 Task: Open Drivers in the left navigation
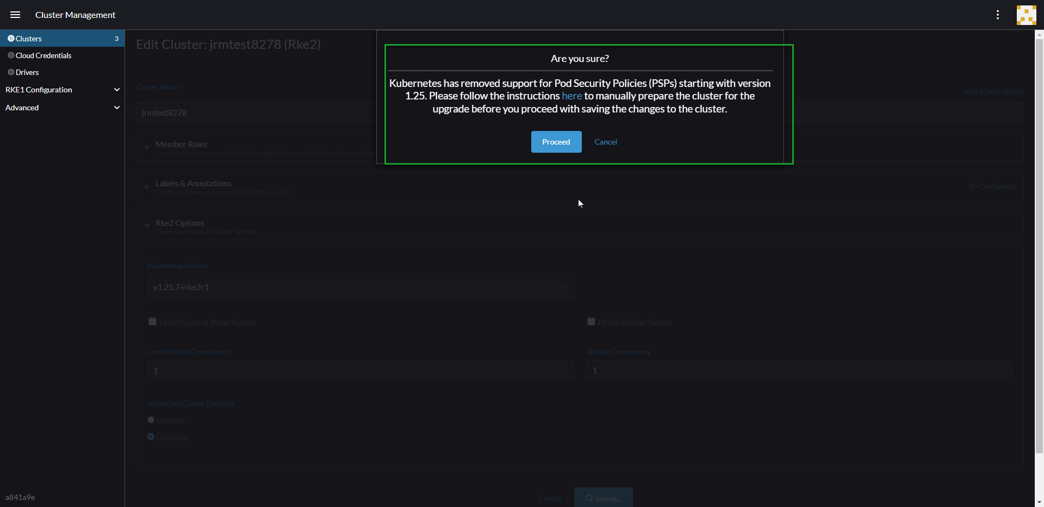[x=28, y=72]
